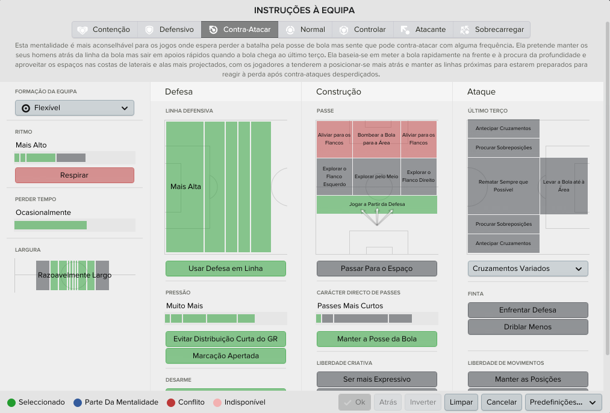Switch to the Atacante mentality tab
Screen dimensions: 610x413
coord(423,29)
